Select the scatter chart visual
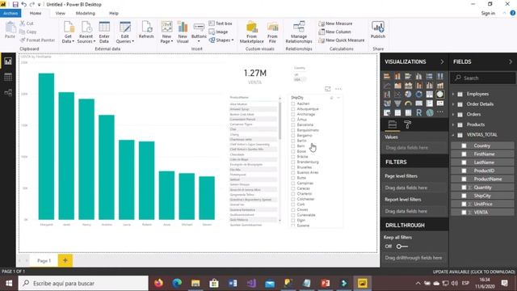 (397, 95)
